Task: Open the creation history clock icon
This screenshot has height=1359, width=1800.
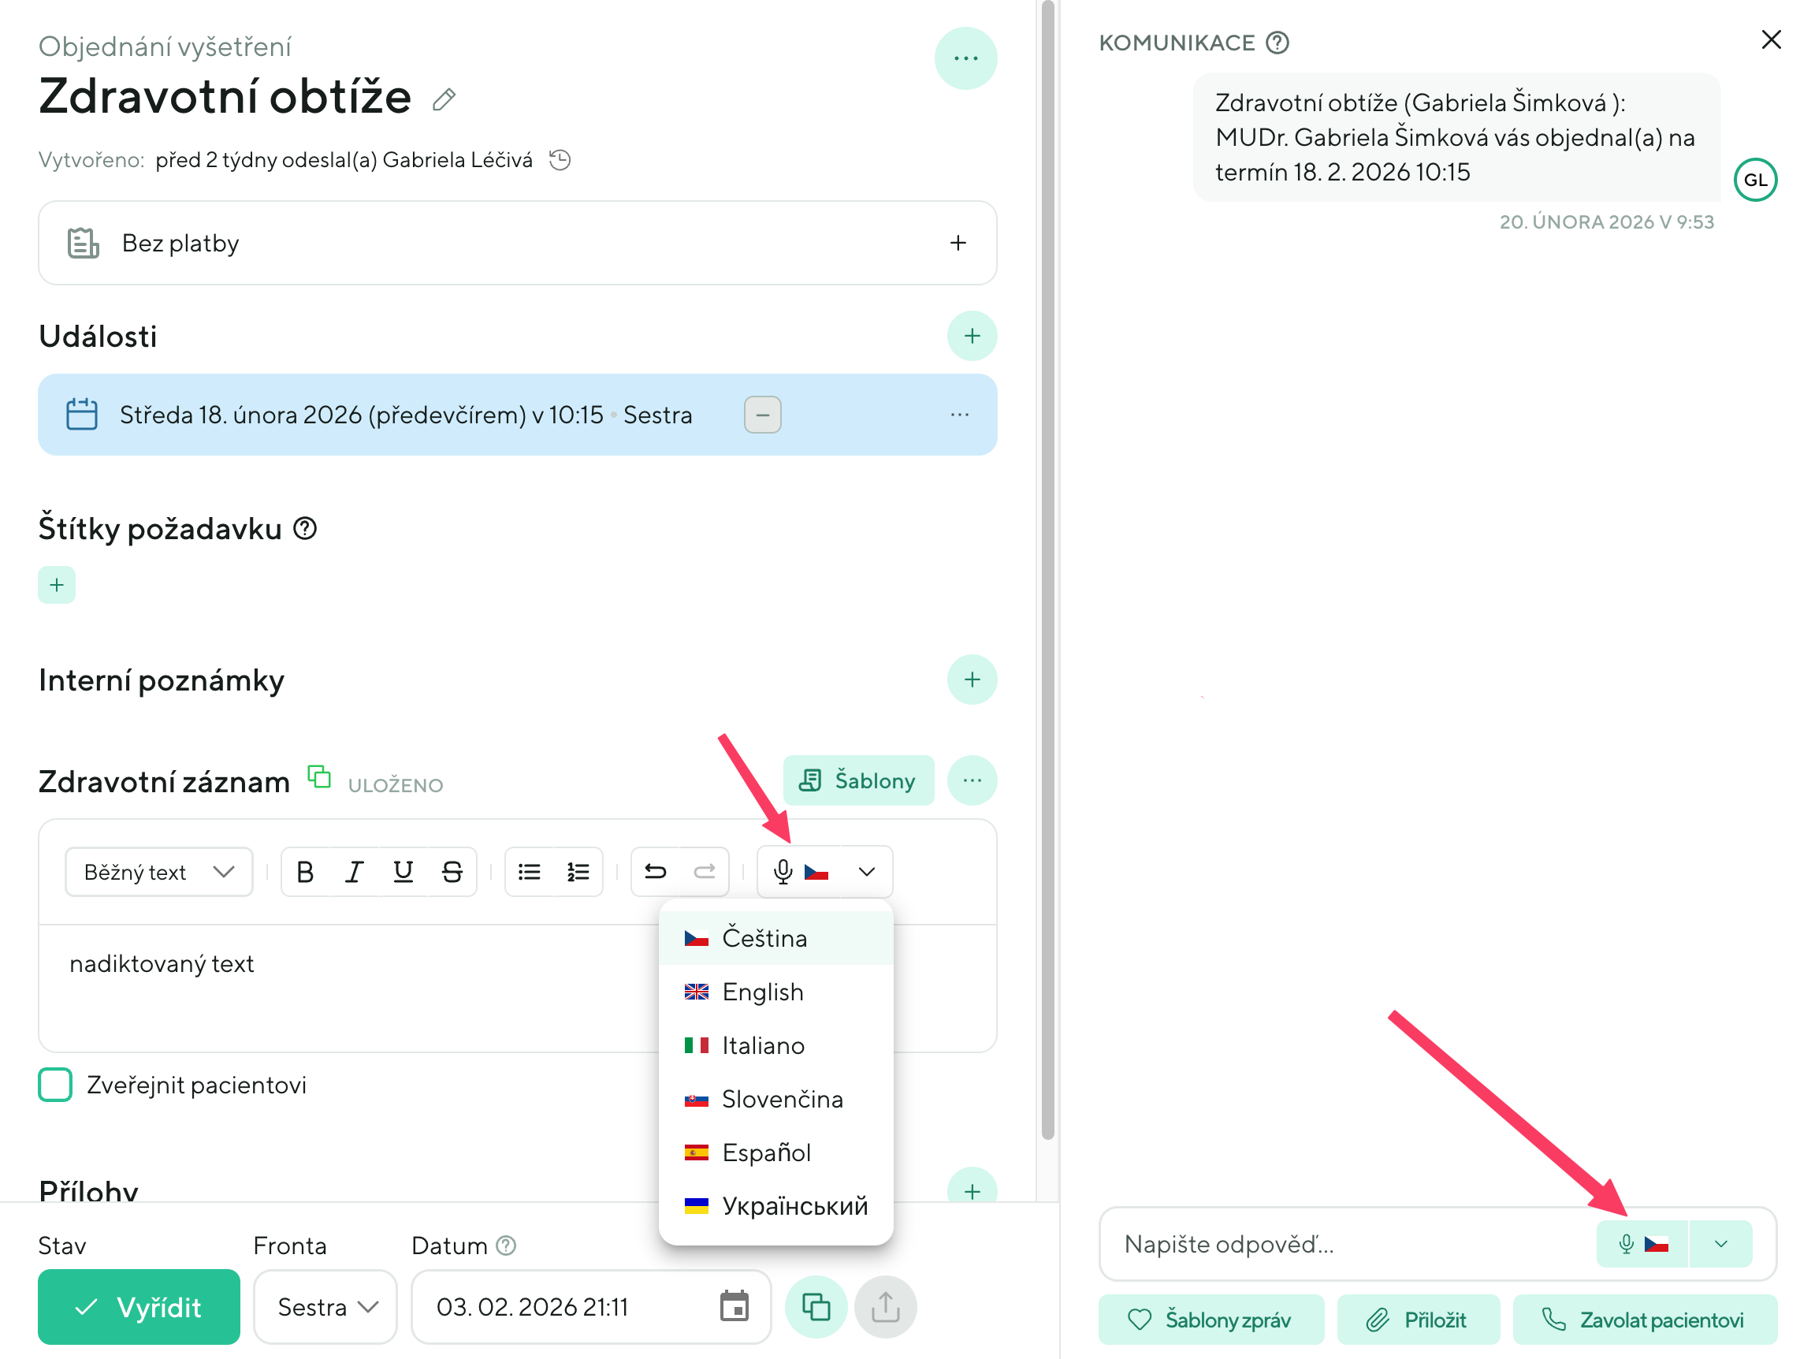Action: pyautogui.click(x=560, y=159)
